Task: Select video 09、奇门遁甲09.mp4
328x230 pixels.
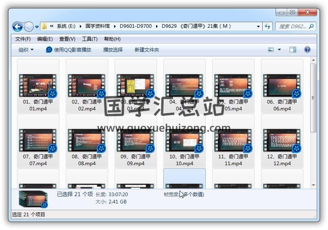Action: pos(136,141)
